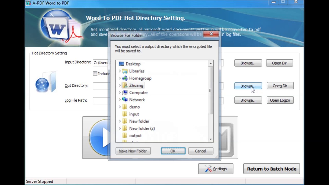329x185 pixels.
Task: Click the New folder (2) icon
Action: click(x=125, y=128)
